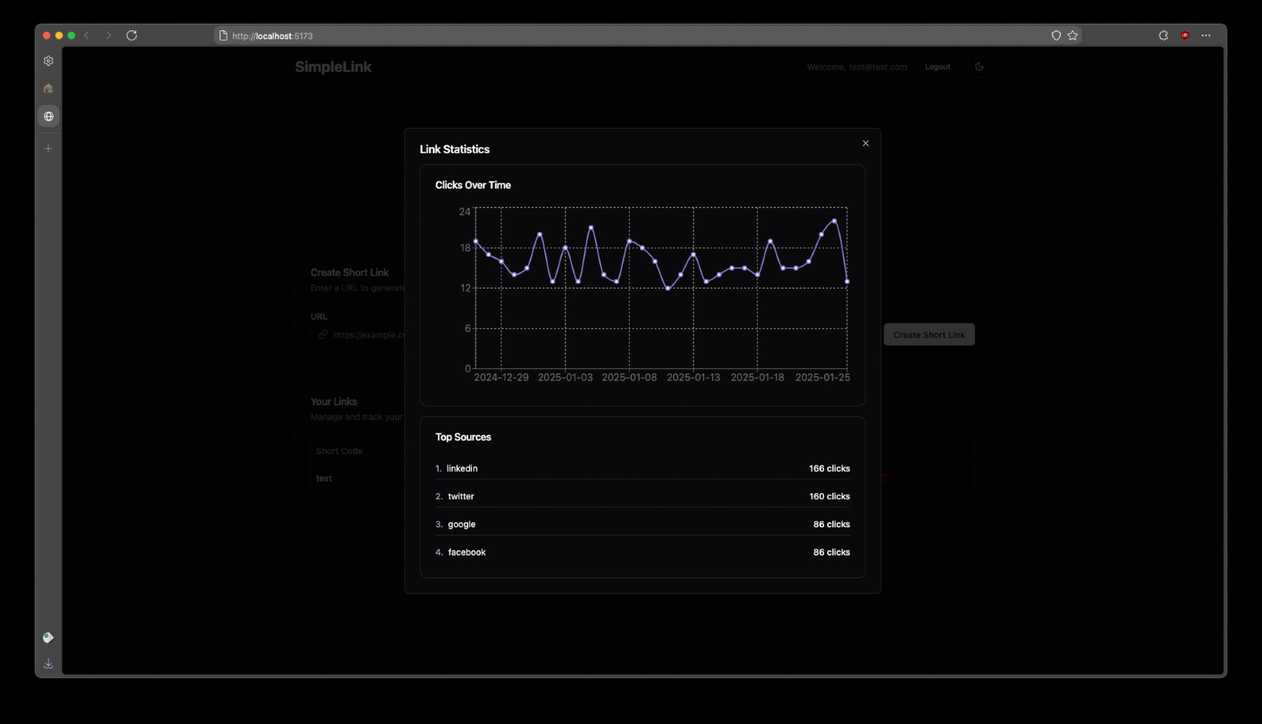Image resolution: width=1262 pixels, height=724 pixels.
Task: Bookmark page with star icon
Action: click(x=1072, y=36)
